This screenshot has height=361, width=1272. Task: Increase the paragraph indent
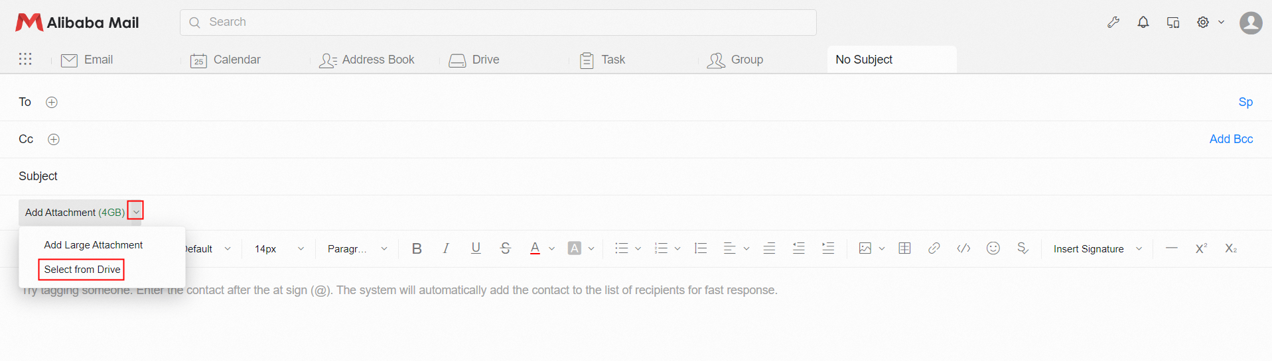pos(828,248)
